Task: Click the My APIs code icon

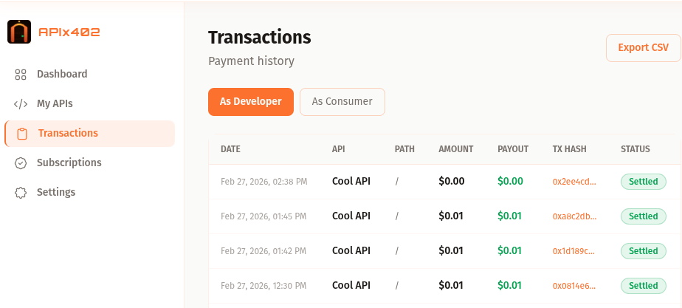Action: coord(21,104)
